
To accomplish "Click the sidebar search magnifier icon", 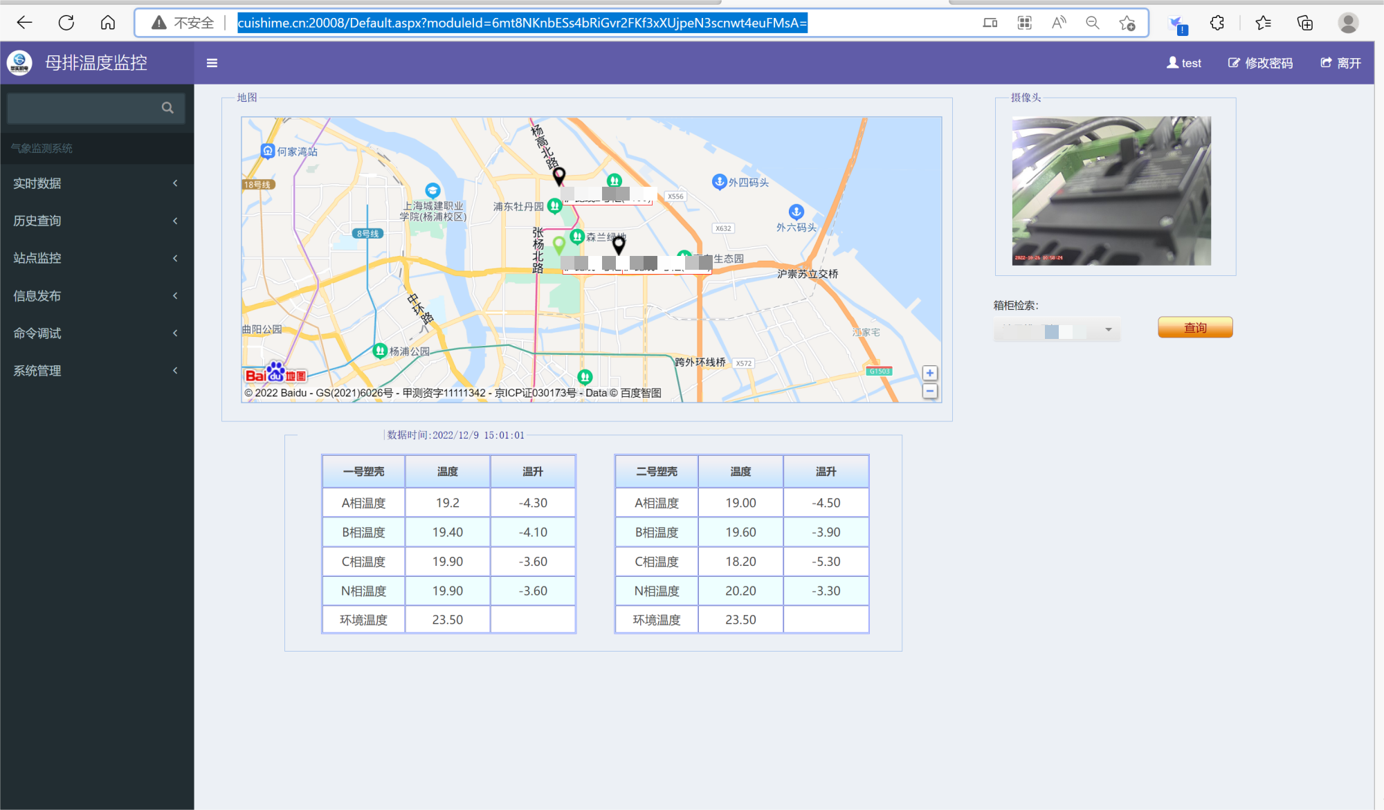I will pos(167,108).
